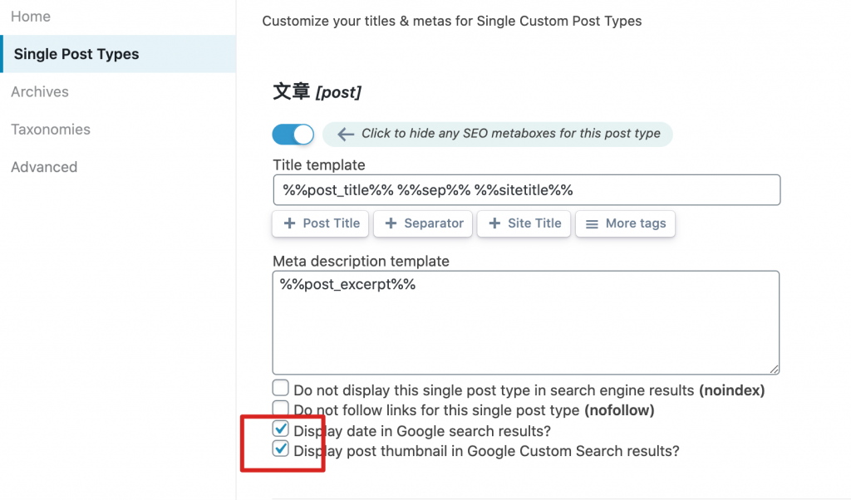Click the Meta description template label

point(361,261)
